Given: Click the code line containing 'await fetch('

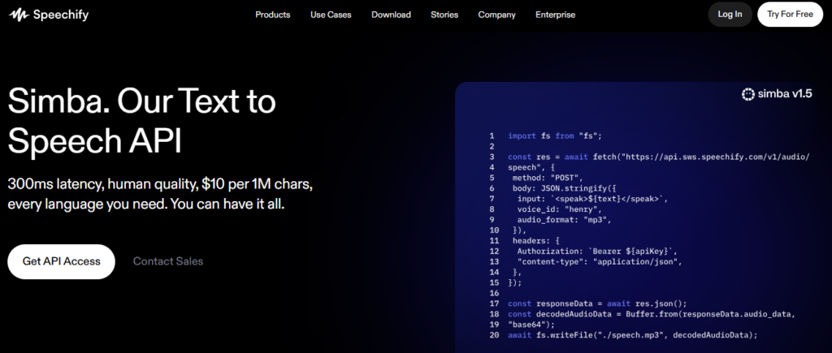Looking at the screenshot, I should pos(658,157).
